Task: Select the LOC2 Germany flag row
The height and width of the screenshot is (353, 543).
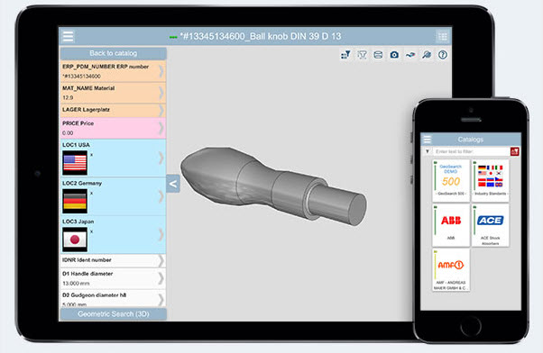Action: (x=113, y=196)
